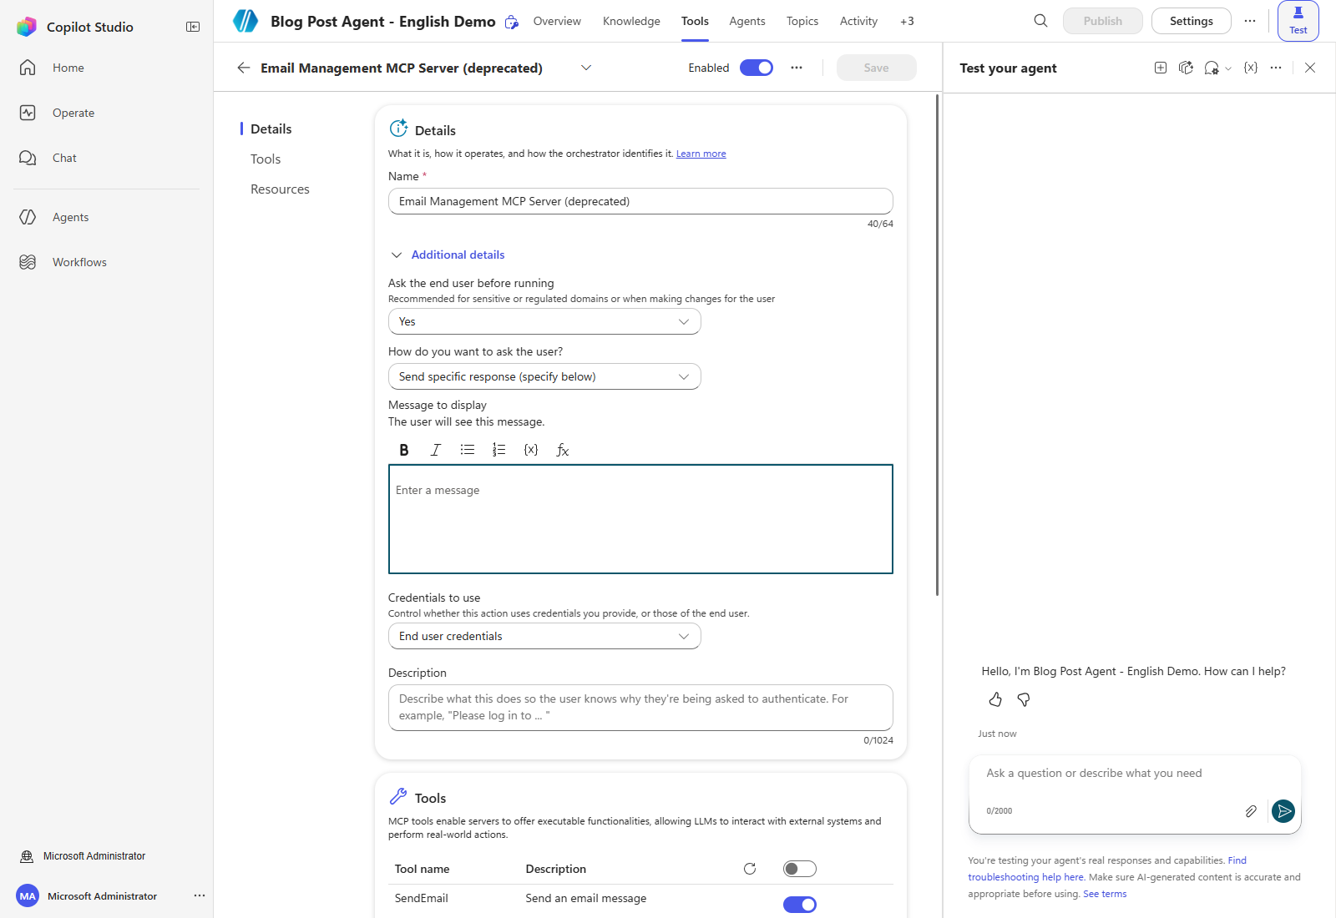Click the Publish button

tap(1103, 21)
